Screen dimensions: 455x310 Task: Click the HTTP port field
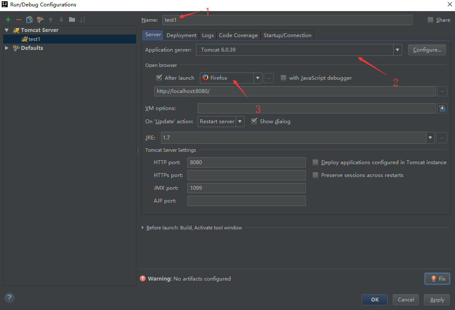(246, 162)
